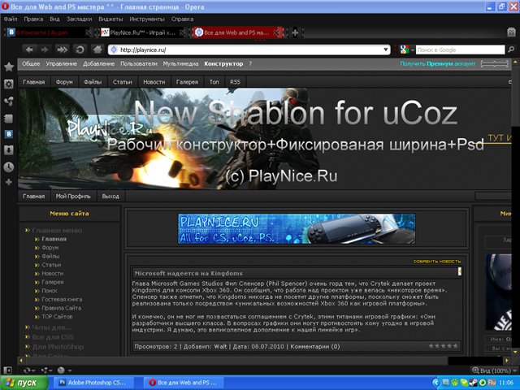The image size is (520, 390).
Task: Expand the 'Для PhotoShop' section
Action: (58, 347)
